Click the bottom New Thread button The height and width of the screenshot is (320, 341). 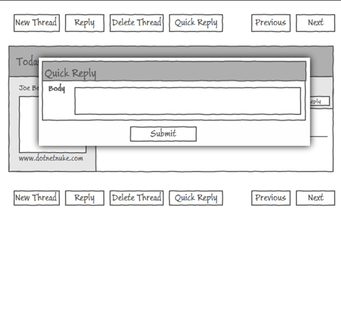37,198
